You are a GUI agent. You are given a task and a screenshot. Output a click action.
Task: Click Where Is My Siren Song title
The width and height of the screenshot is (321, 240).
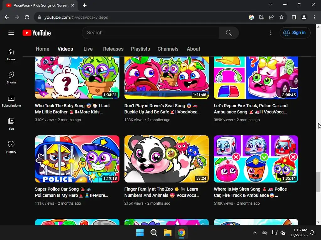[250, 192]
